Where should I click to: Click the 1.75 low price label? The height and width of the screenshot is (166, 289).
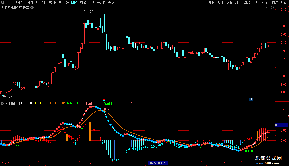(x=9, y=97)
